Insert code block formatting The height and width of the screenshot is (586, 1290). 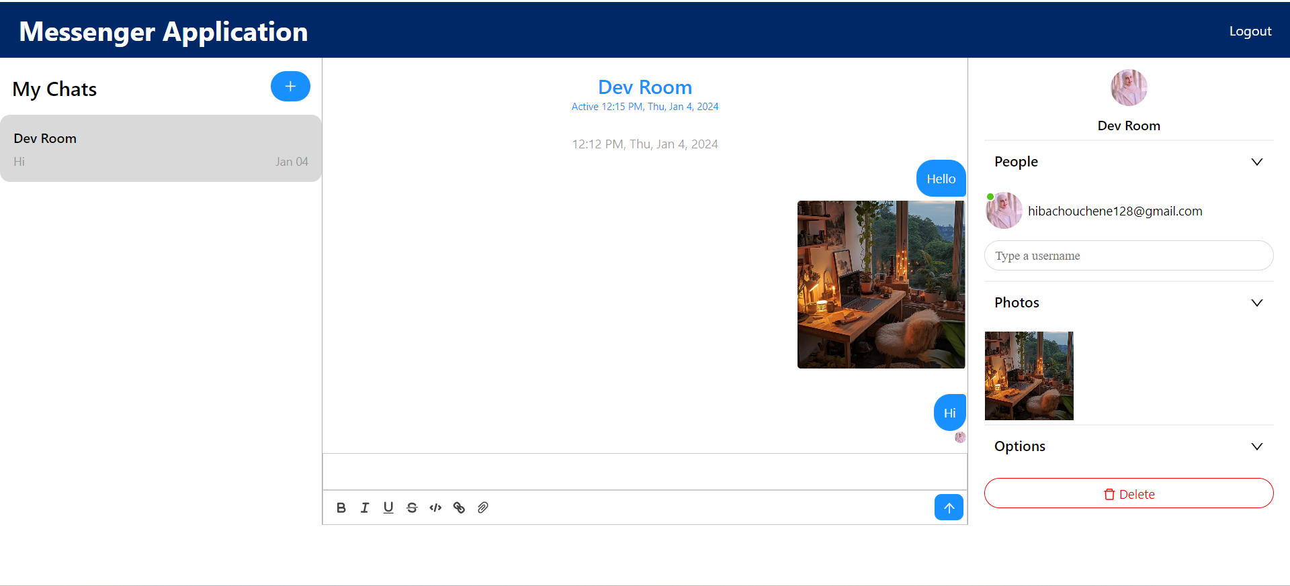tap(435, 507)
